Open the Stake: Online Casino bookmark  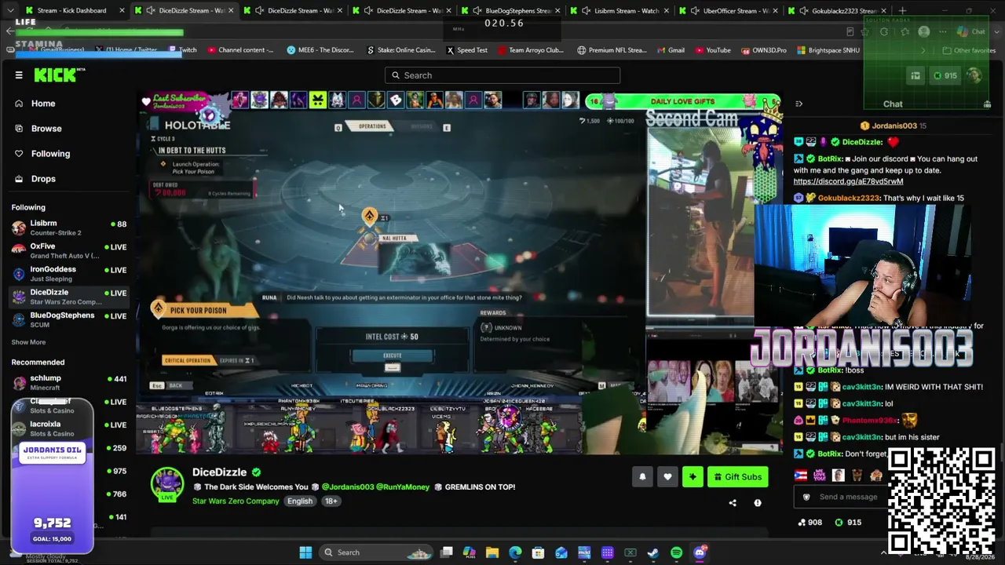(400, 50)
